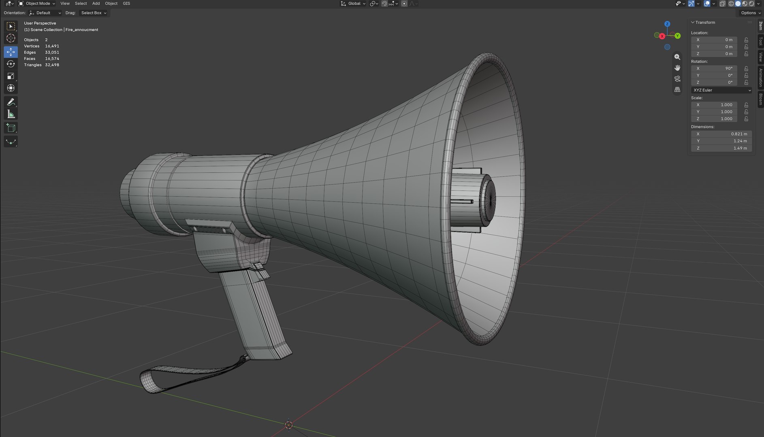Switch to material preview shading
The width and height of the screenshot is (764, 437).
[x=745, y=4]
